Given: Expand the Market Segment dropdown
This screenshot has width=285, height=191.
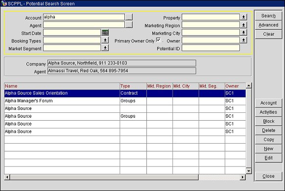Looking at the screenshot, I should point(105,48).
